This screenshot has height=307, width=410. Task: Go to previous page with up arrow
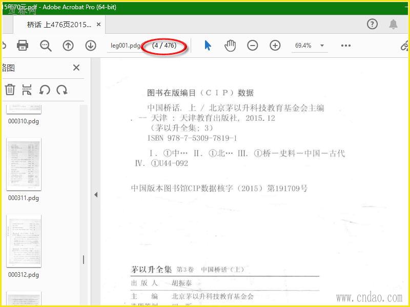(x=68, y=46)
